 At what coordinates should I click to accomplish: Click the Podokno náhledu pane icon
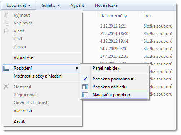click(85, 87)
